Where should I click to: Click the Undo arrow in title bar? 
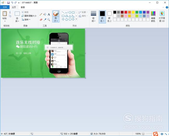coord(12,3)
